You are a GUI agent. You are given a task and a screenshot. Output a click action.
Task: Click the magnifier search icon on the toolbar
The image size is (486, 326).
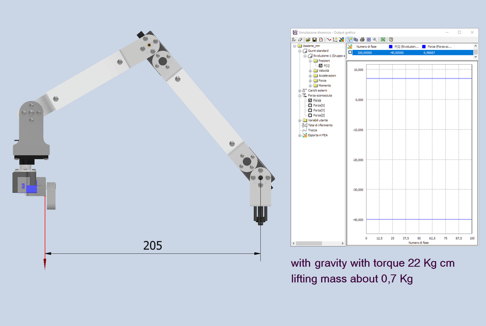click(x=374, y=40)
